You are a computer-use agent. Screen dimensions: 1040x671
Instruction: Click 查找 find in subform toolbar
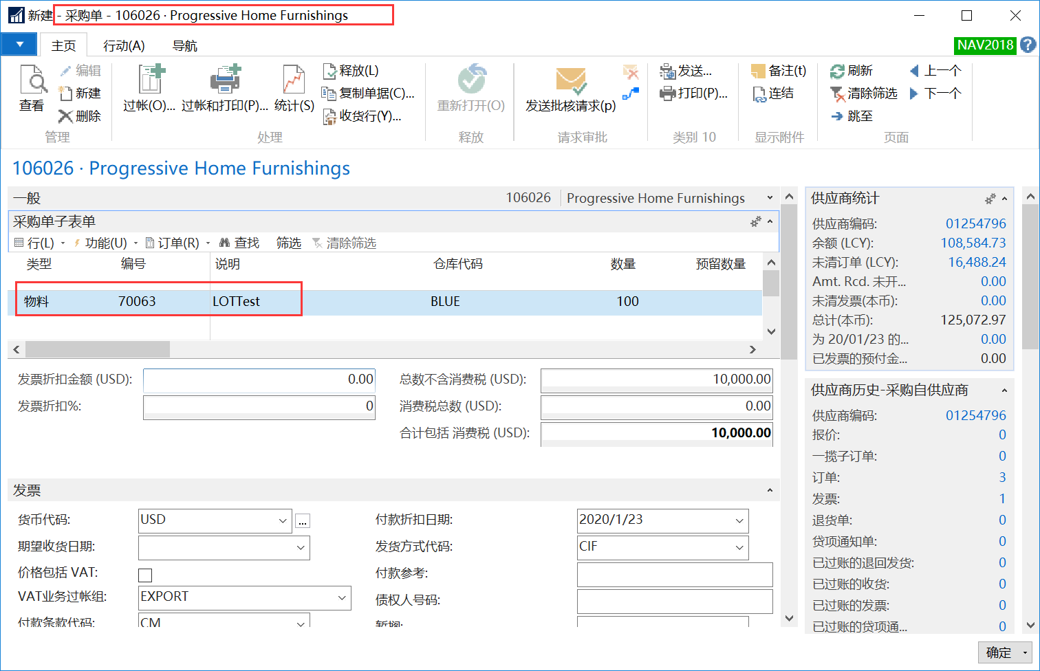click(239, 243)
